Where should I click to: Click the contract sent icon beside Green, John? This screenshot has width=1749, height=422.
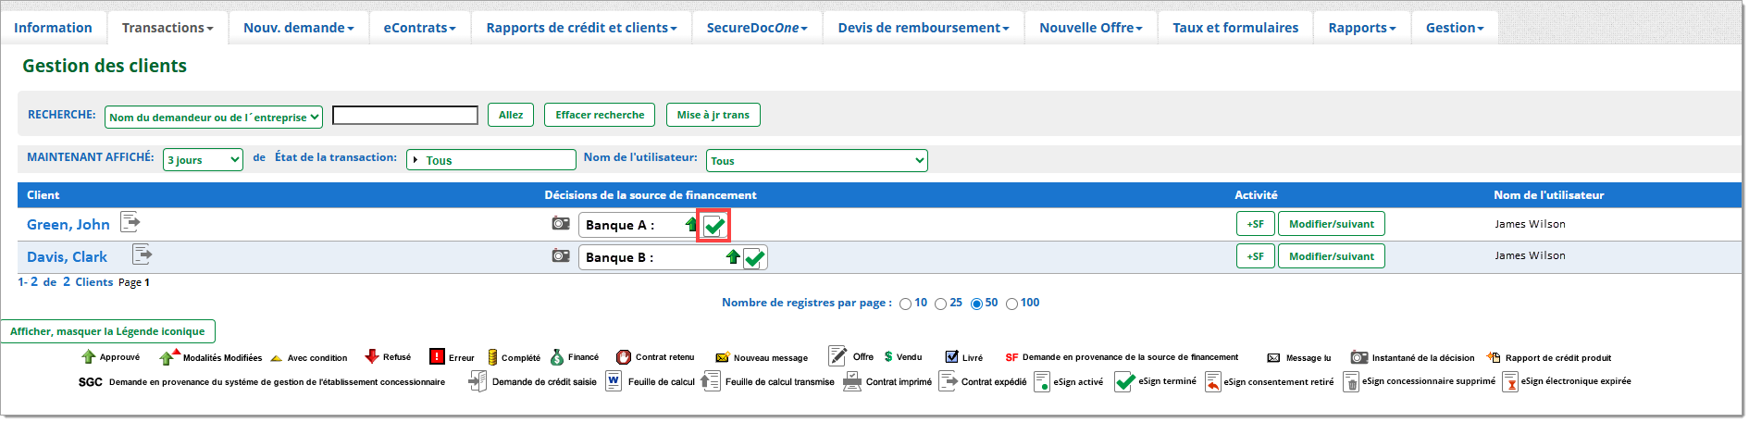pos(130,222)
